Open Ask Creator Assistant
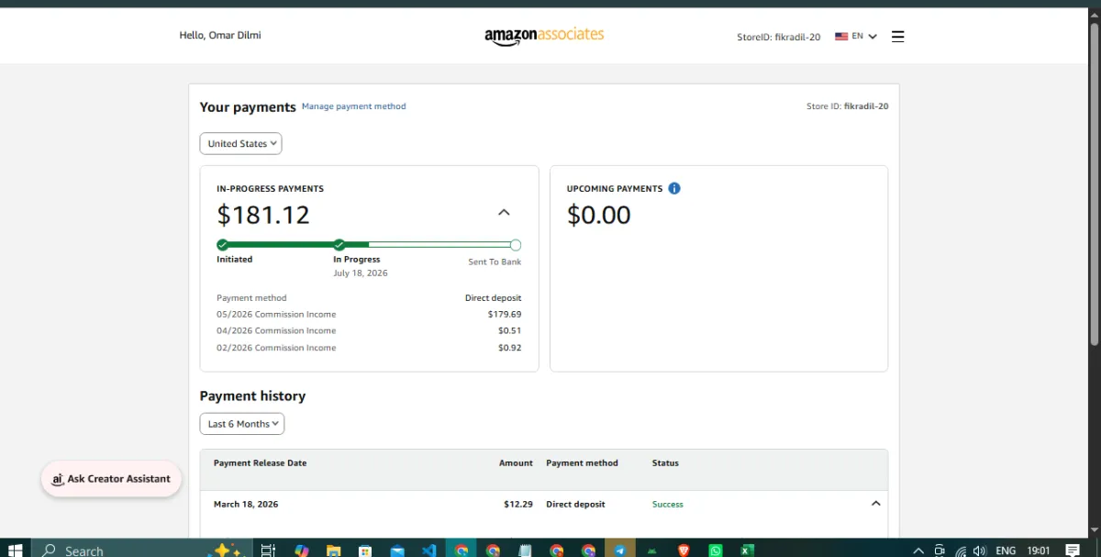 [x=111, y=479]
